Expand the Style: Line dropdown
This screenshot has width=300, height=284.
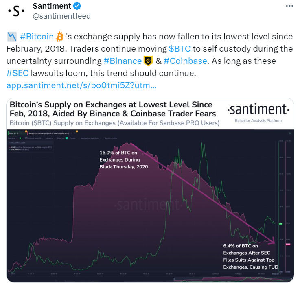[13, 138]
